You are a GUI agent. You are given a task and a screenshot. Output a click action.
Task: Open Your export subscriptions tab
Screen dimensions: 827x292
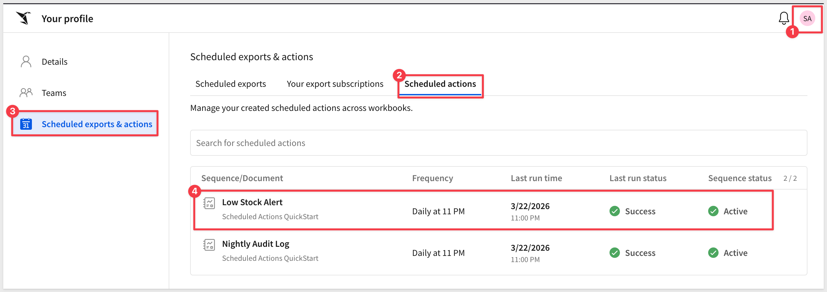point(335,84)
